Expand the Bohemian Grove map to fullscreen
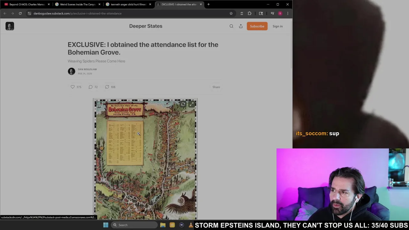The width and height of the screenshot is (409, 230). [x=191, y=104]
